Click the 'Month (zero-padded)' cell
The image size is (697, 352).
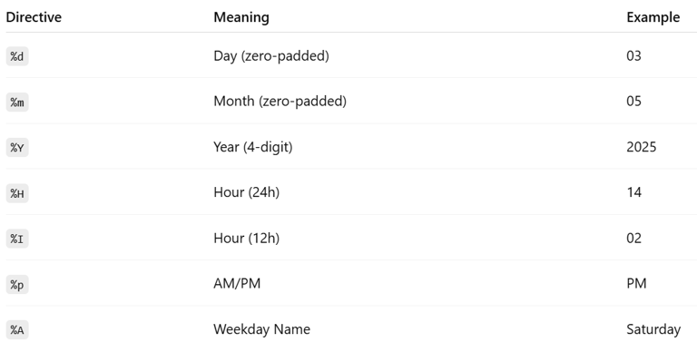click(280, 102)
